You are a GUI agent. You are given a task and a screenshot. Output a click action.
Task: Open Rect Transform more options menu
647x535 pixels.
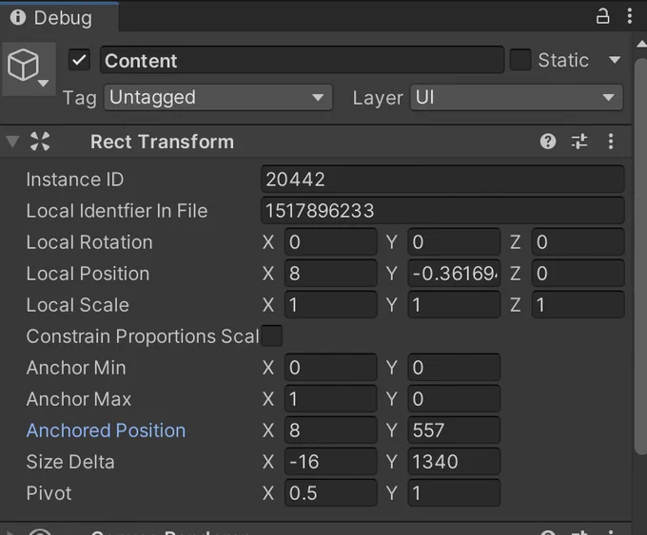[611, 142]
